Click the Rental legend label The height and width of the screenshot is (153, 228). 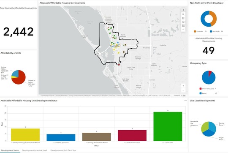coord(204,93)
